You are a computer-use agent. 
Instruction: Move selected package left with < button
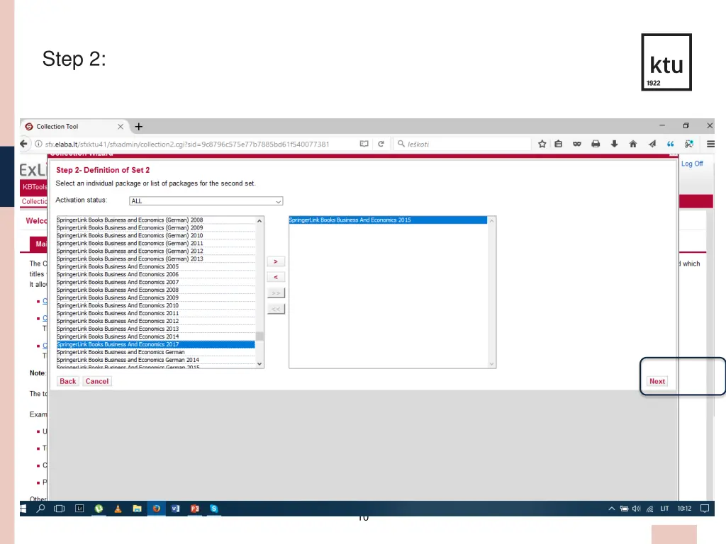276,277
